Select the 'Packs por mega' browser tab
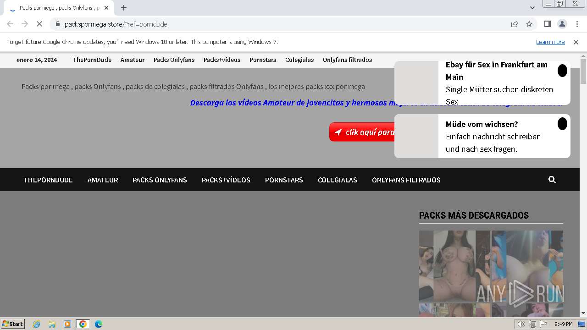The height and width of the screenshot is (330, 587). pyautogui.click(x=59, y=8)
